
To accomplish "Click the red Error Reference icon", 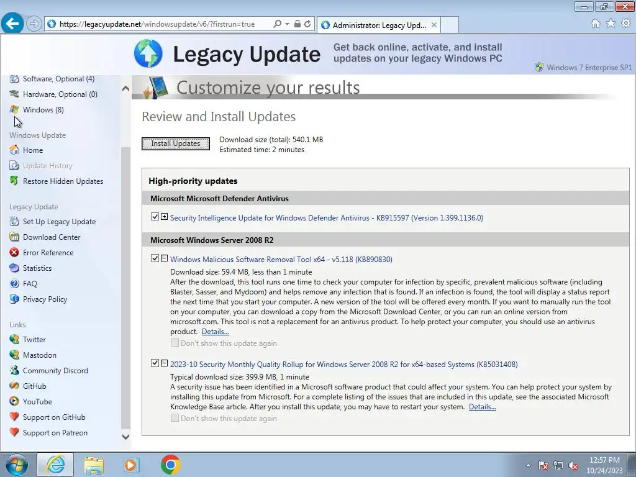I will pyautogui.click(x=14, y=252).
